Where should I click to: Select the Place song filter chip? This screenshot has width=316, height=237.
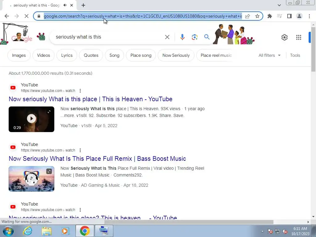141,55
